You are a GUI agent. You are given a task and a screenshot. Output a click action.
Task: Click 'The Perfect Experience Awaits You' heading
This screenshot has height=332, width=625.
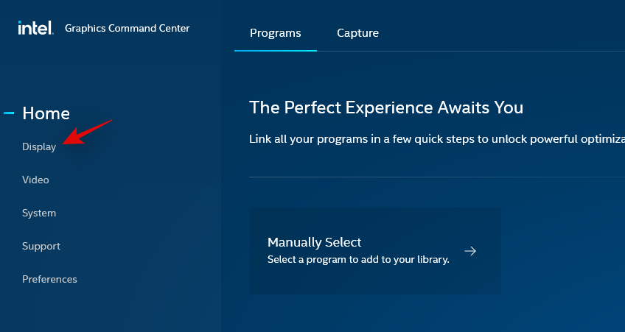(x=386, y=107)
